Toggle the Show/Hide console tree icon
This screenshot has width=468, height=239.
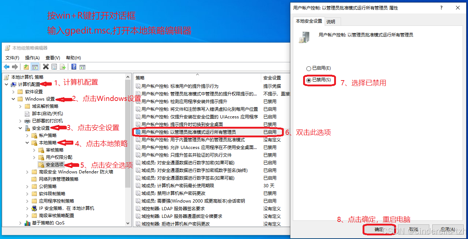(35, 67)
